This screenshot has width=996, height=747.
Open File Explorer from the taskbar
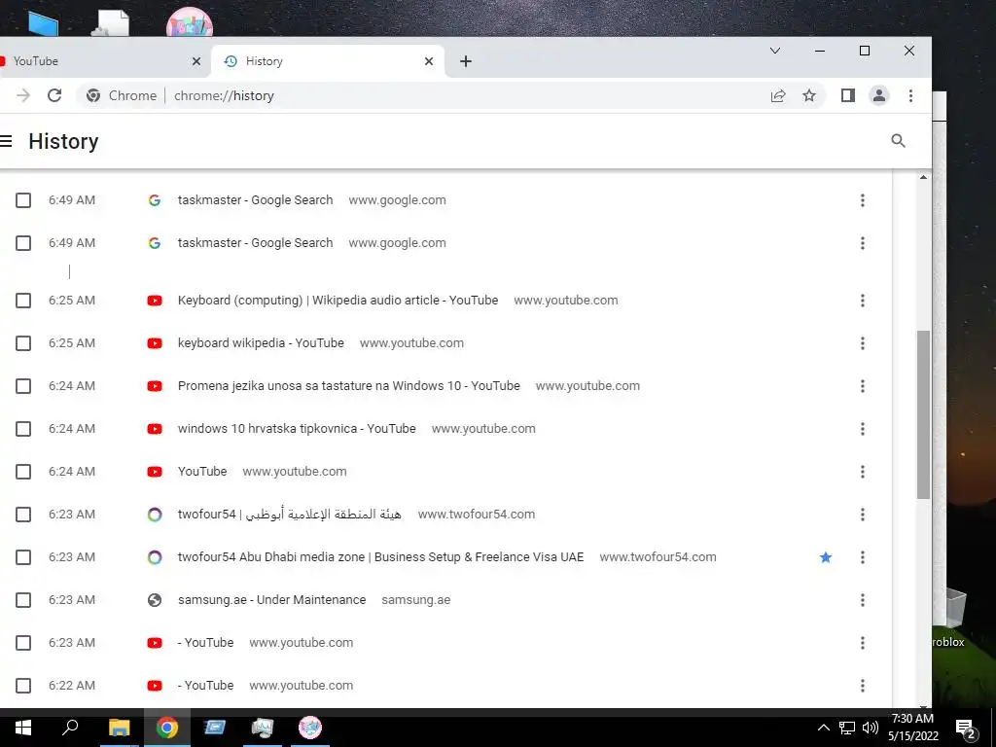(119, 728)
